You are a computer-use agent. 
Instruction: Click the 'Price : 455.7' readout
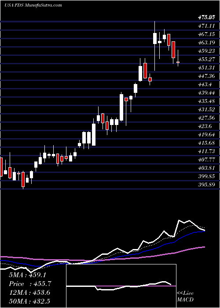coord(30,284)
